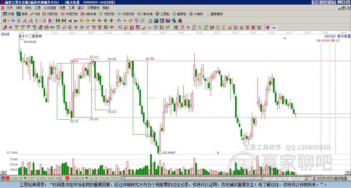Select the Gann fan lines tool
This screenshot has width=351, height=188.
coord(126,27)
